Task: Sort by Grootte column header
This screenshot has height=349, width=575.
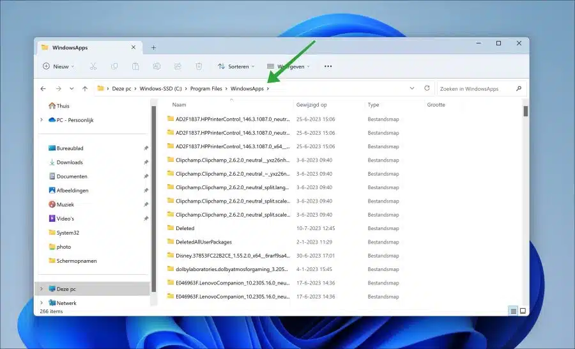Action: [436, 105]
